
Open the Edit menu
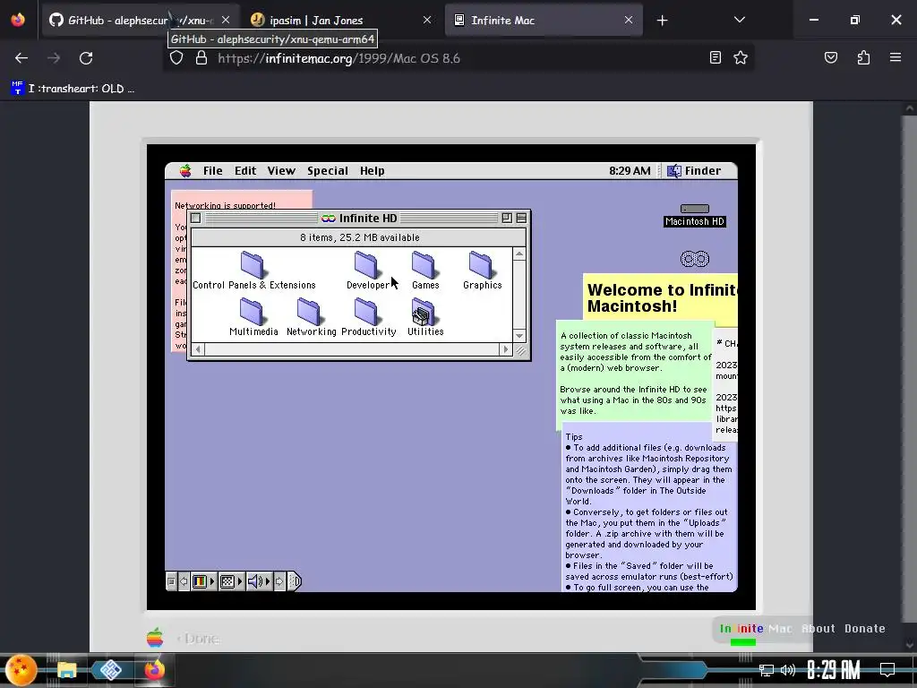point(245,171)
